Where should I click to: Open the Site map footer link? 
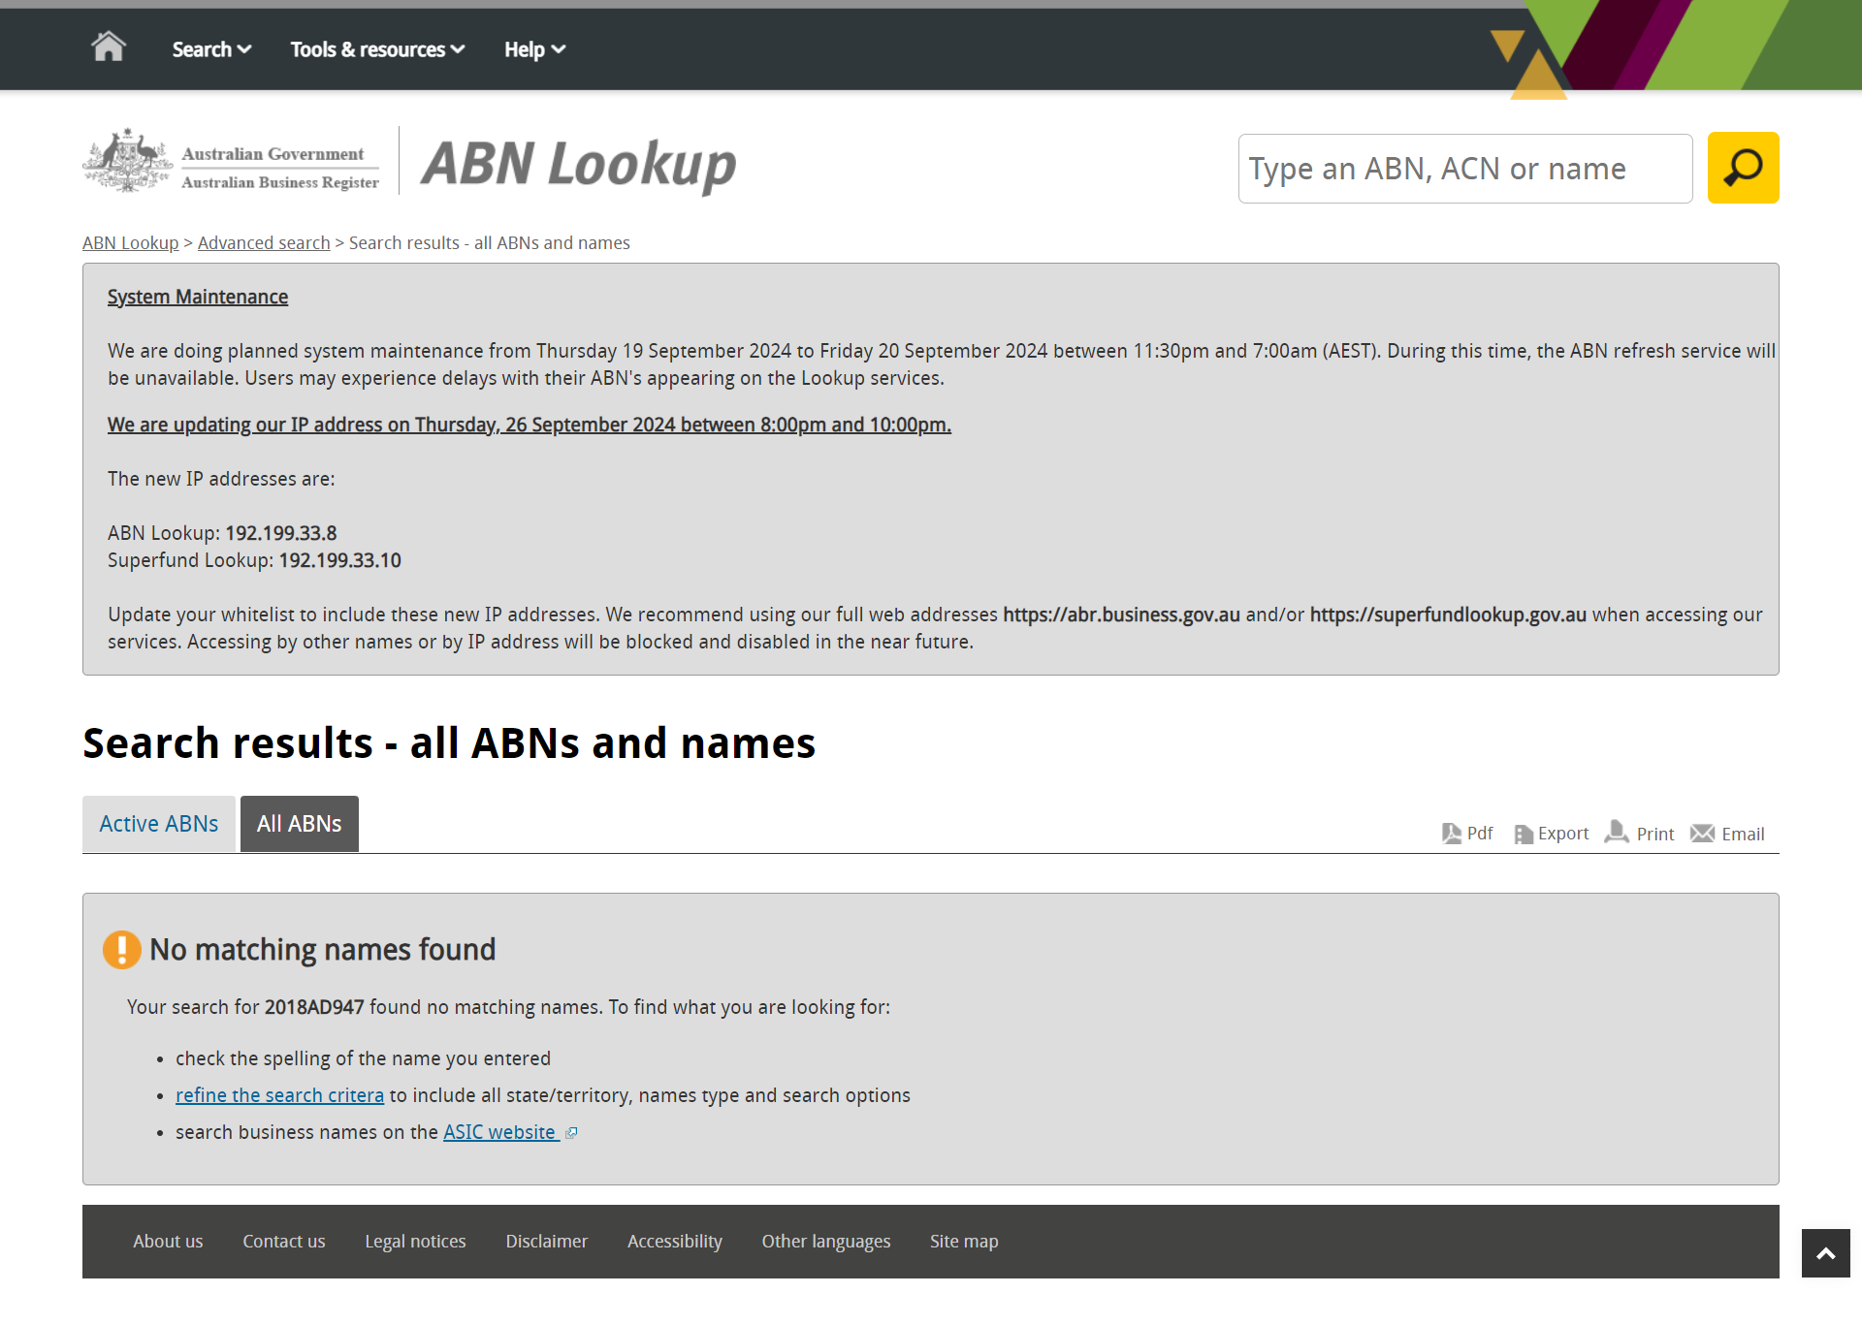(x=964, y=1242)
